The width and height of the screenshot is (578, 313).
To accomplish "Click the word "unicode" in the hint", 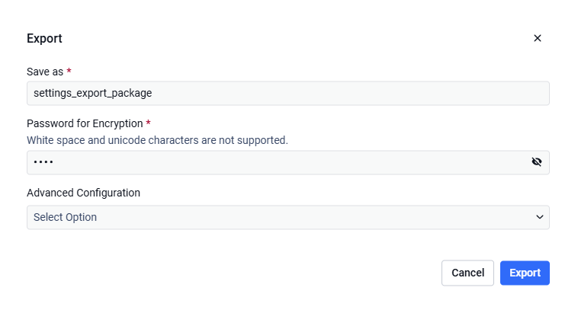I will click(127, 140).
